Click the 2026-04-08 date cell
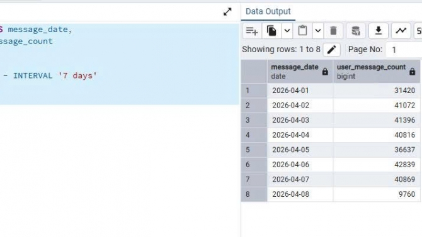The width and height of the screenshot is (422, 237). pos(300,194)
